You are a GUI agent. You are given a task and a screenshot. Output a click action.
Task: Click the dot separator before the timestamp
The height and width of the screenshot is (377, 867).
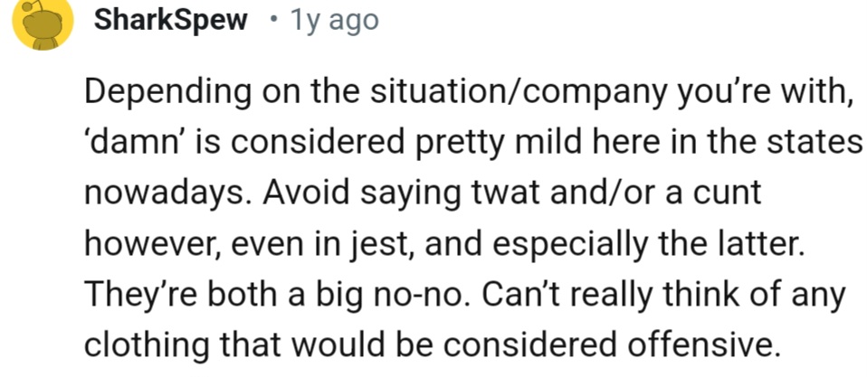click(272, 21)
